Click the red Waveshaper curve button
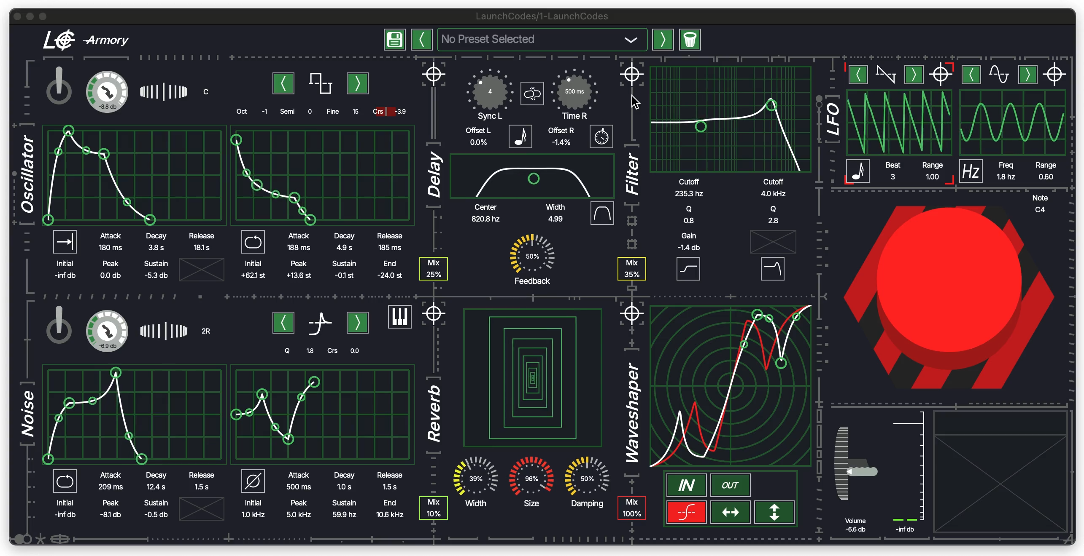The image size is (1084, 556). pyautogui.click(x=686, y=512)
